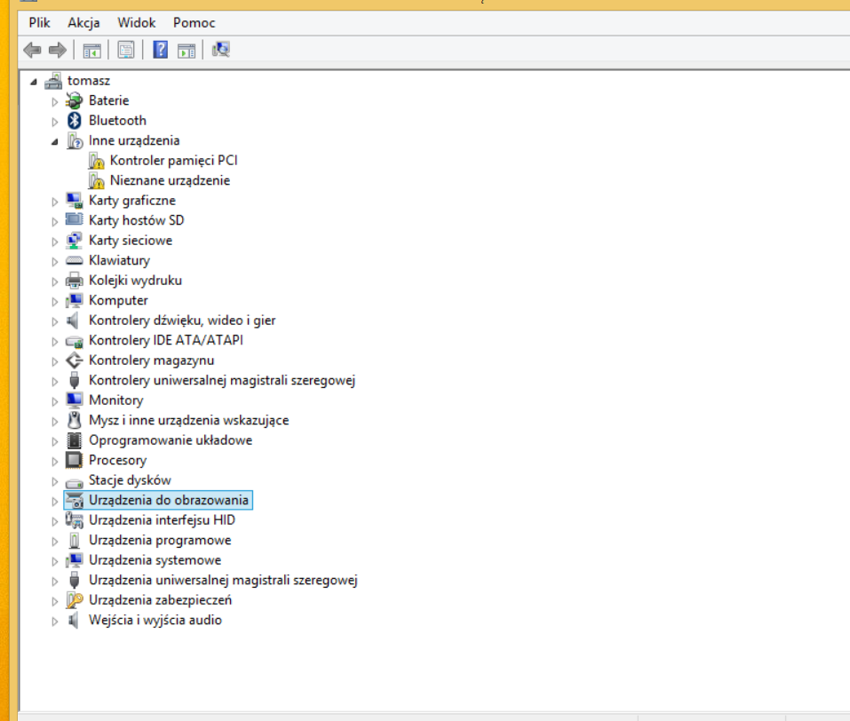The image size is (850, 721).
Task: Open the Widok menu
Action: (x=136, y=22)
